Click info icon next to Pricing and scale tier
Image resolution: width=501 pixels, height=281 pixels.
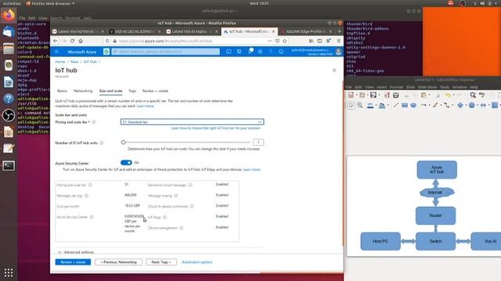click(x=94, y=122)
